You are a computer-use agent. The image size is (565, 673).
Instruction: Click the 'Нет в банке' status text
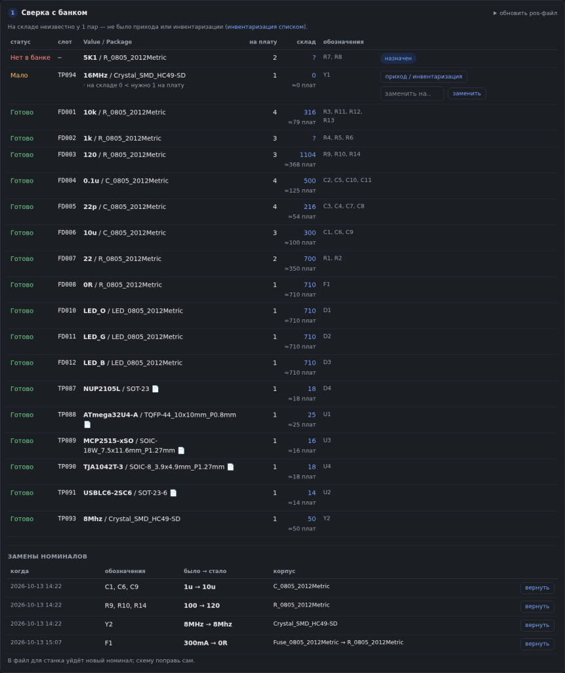coord(30,58)
